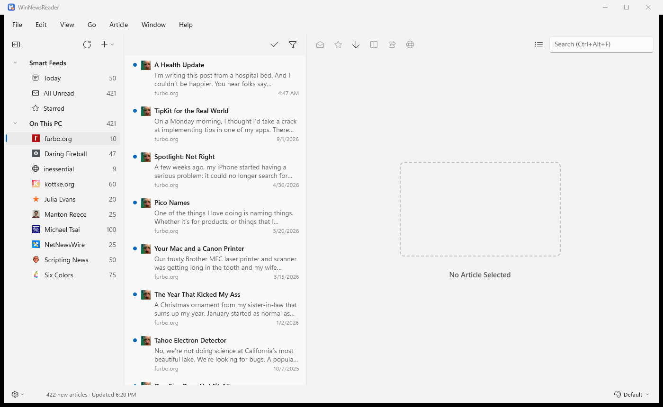Open the All Unread smart feed

click(x=63, y=93)
